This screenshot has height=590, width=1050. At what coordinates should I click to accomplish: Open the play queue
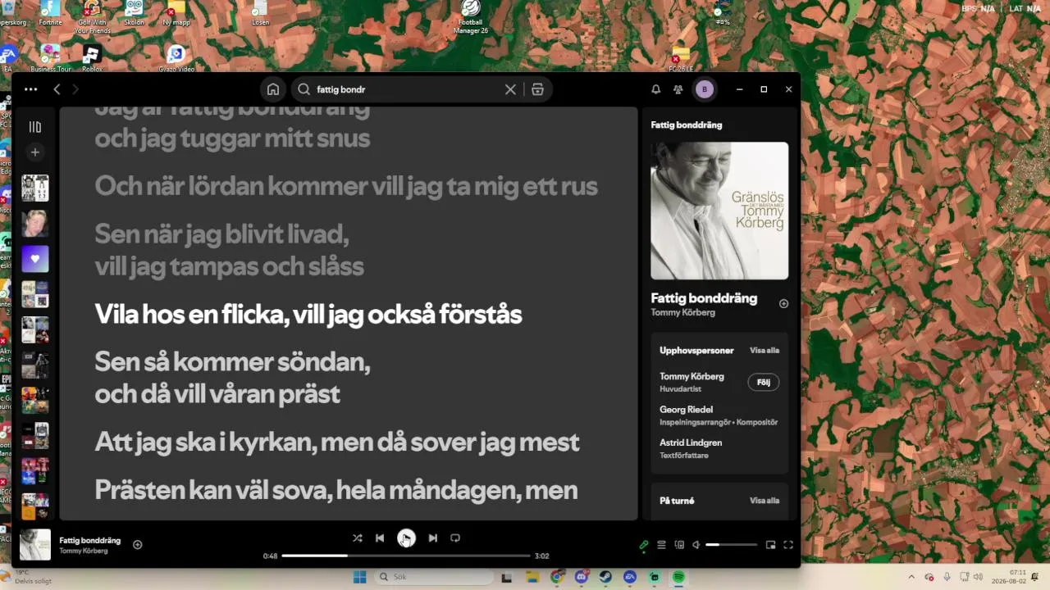click(x=661, y=545)
